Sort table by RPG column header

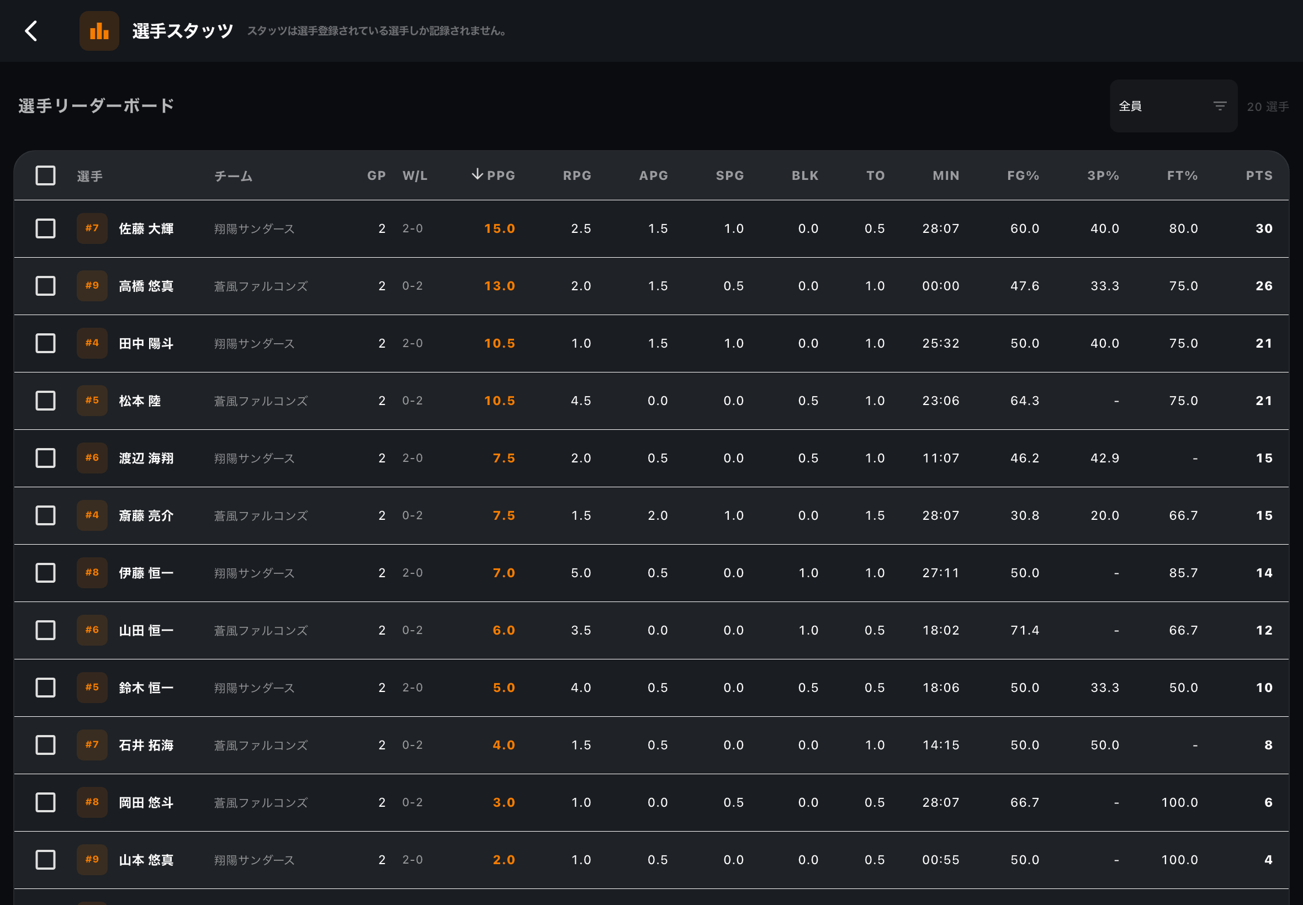point(577,176)
